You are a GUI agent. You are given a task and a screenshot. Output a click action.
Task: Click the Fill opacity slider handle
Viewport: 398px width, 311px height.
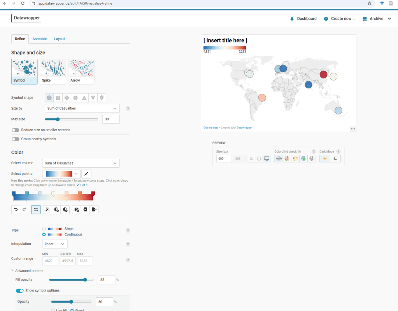pyautogui.click(x=85, y=279)
